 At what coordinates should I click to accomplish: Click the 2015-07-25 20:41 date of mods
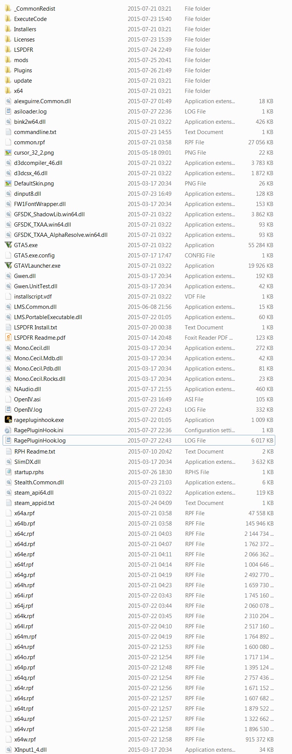coord(149,60)
